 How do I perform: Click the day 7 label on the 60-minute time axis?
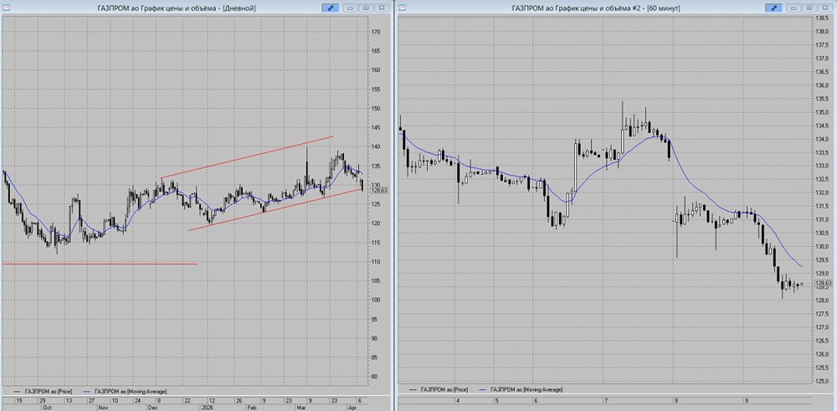(x=606, y=400)
